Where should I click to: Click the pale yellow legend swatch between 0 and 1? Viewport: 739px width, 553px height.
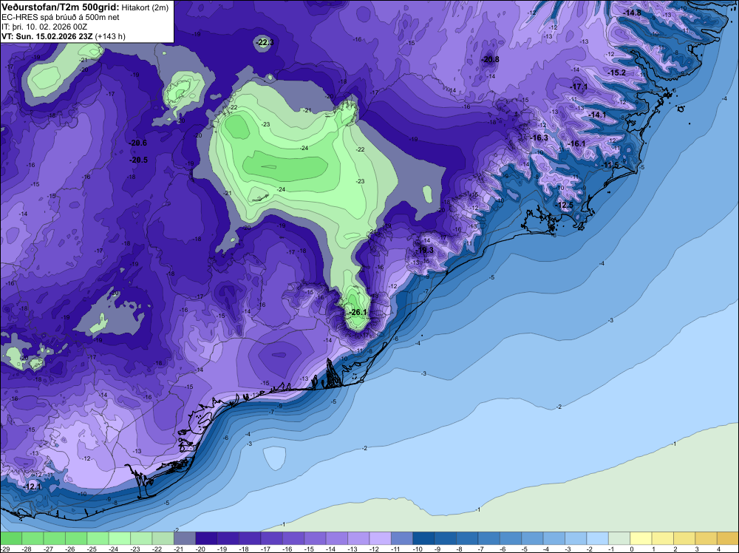pyautogui.click(x=641, y=538)
